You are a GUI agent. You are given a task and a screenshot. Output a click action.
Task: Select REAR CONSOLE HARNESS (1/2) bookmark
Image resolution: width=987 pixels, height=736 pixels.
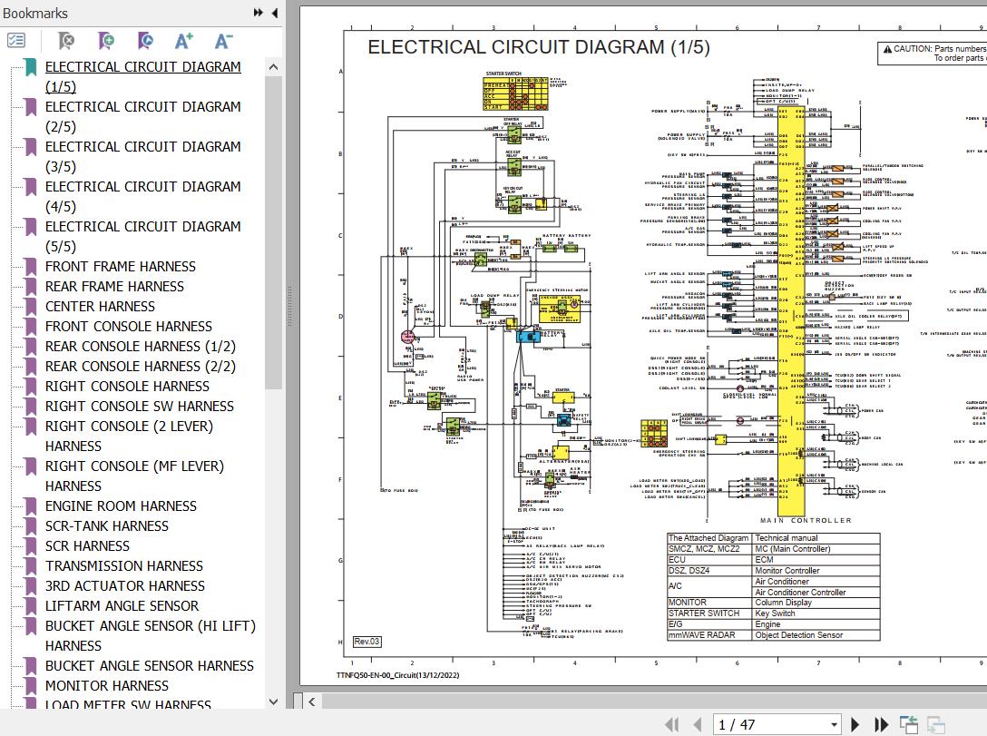click(141, 347)
